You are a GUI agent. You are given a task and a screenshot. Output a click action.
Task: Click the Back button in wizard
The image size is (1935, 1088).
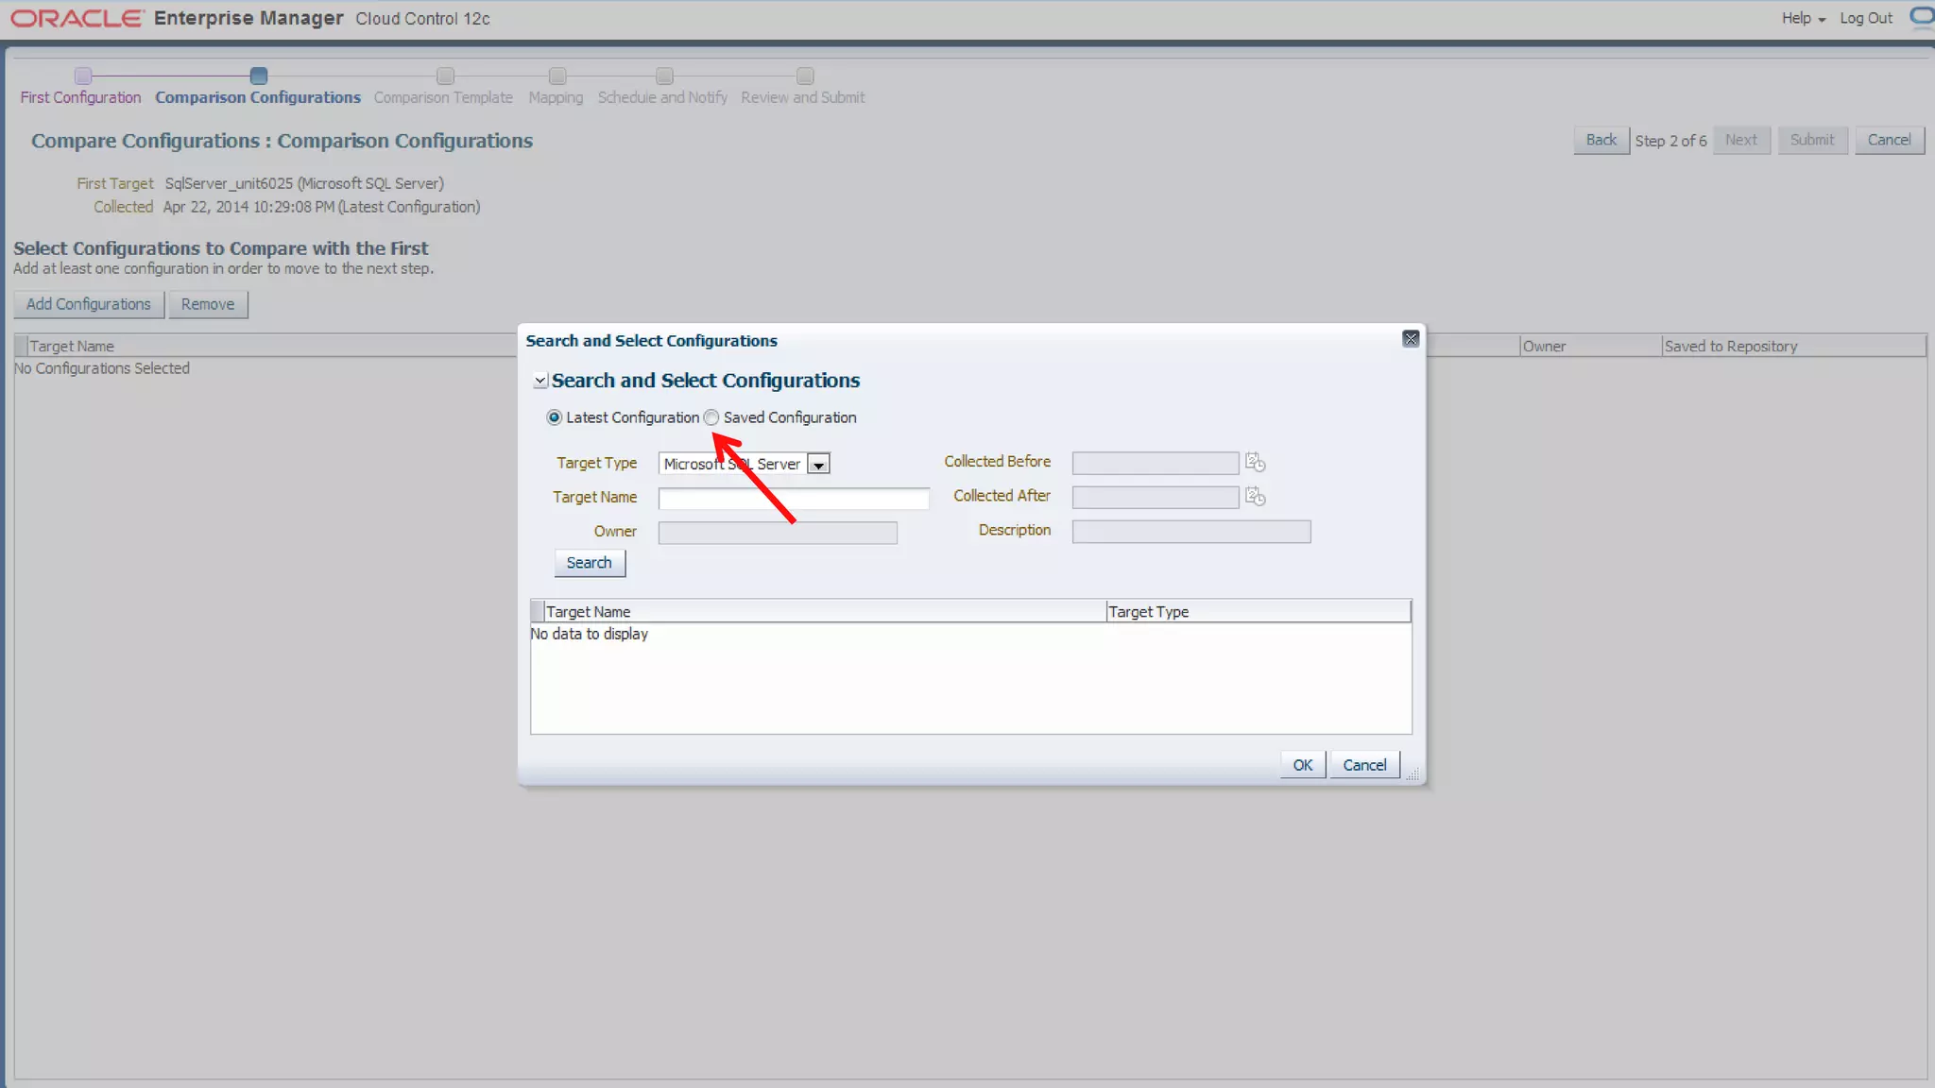click(1601, 140)
